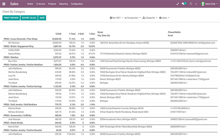The image size is (220, 136).
Task: Open the Orders menu
Action: click(30, 4)
